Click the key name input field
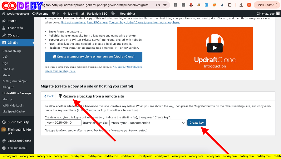Viewport: 281px width, 159px height. (x=63, y=123)
